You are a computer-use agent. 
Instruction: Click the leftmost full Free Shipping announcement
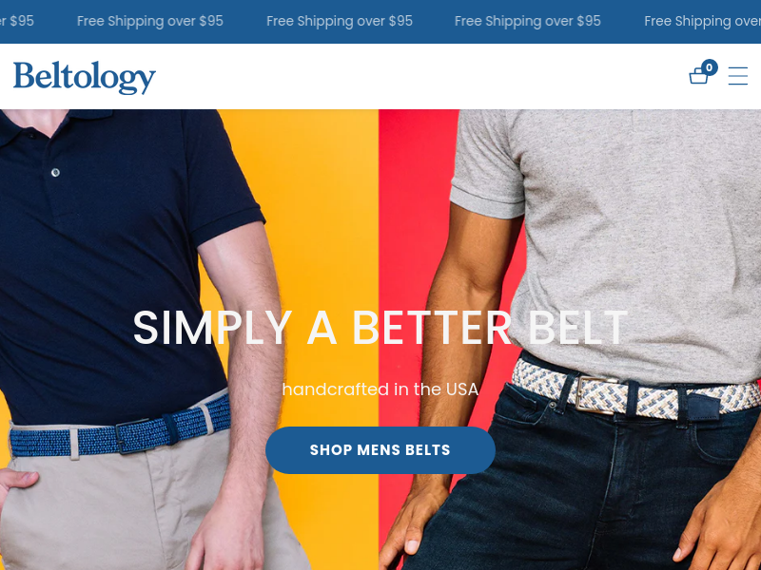pos(150,21)
